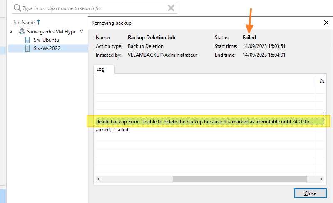Click the start time 14/09/2023 16:03:51
The image size is (333, 203).
tap(264, 46)
